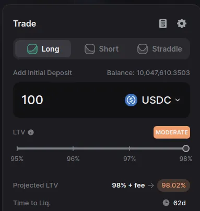Click the USDC coin icon
Screen dimensions: 200x211
[131, 100]
